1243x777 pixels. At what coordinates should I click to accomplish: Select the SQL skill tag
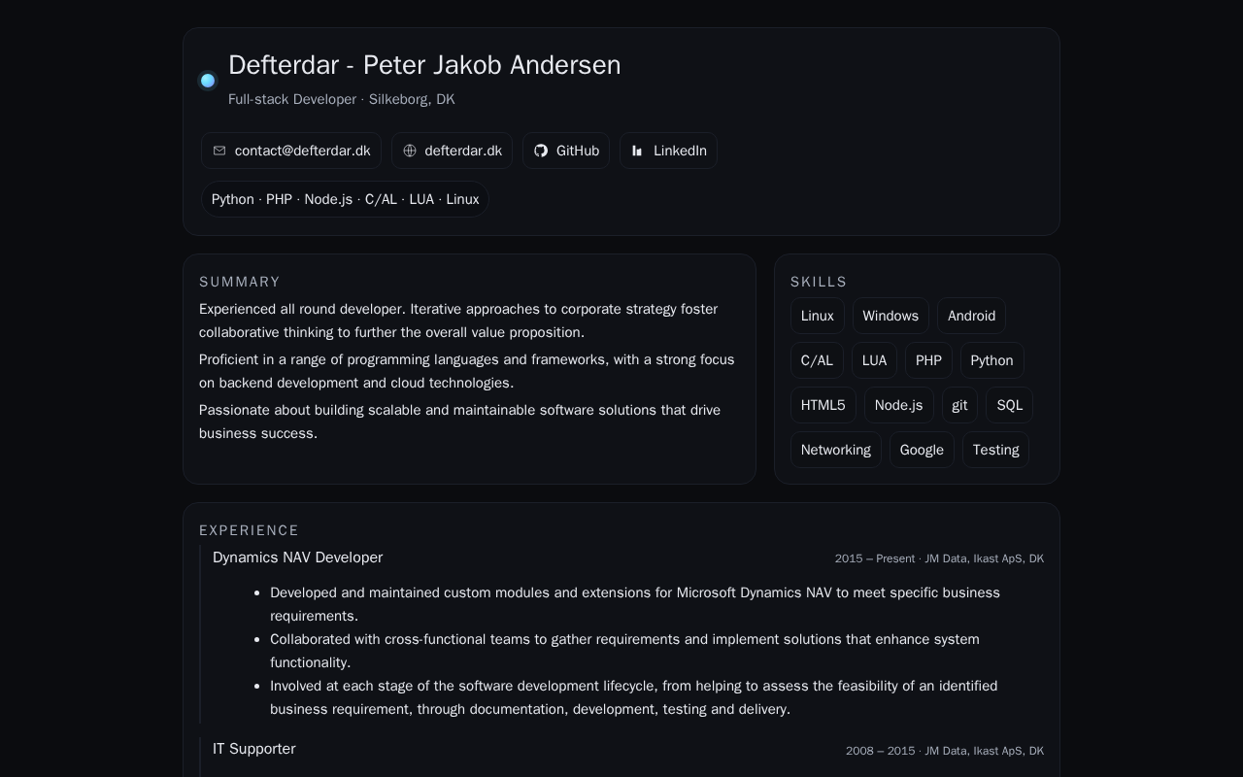1009,405
